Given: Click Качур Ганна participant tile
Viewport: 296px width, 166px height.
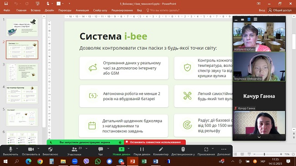Looking at the screenshot, I should pos(259,96).
